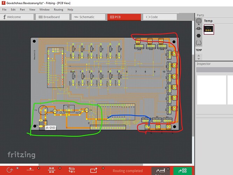The height and width of the screenshot is (175, 233).
Task: Open the Routing menu
Action: [x=58, y=9]
